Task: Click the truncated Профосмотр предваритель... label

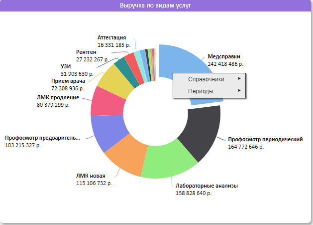Action: tap(42, 138)
